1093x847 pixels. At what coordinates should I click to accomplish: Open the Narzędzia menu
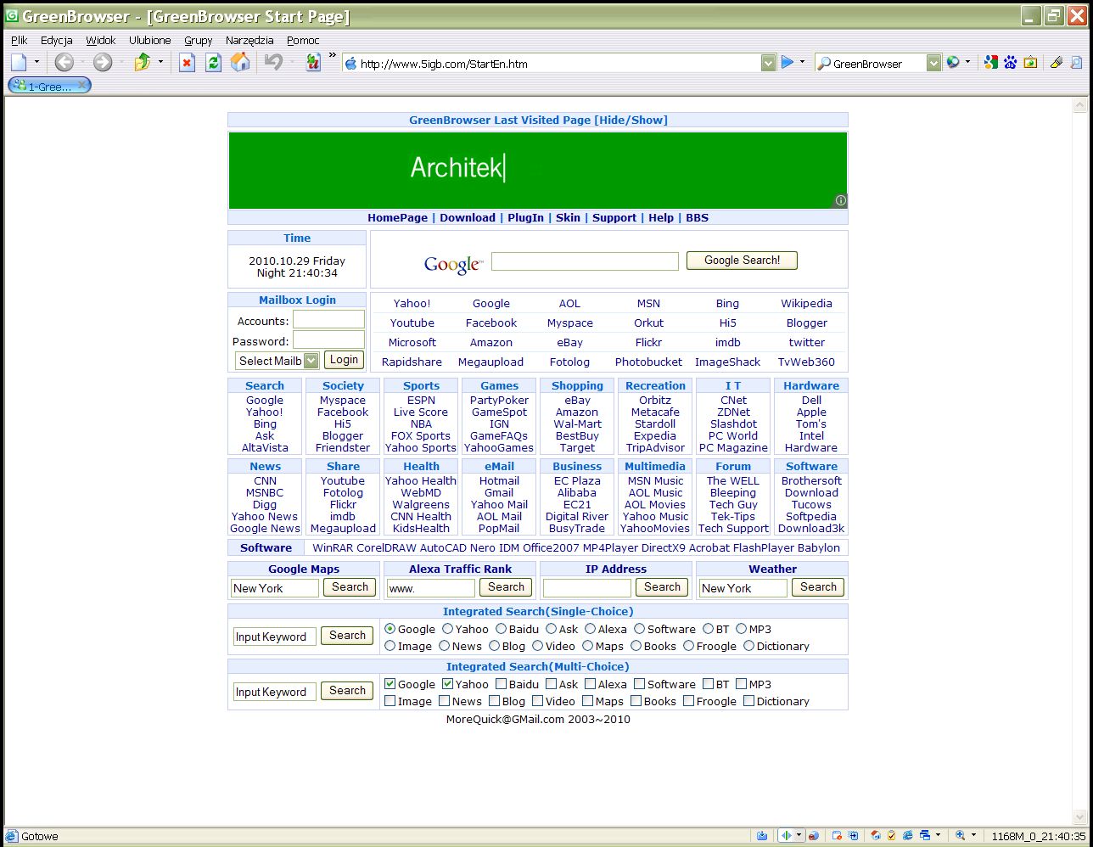[x=249, y=40]
